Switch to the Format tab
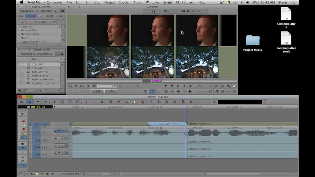 click(49, 16)
